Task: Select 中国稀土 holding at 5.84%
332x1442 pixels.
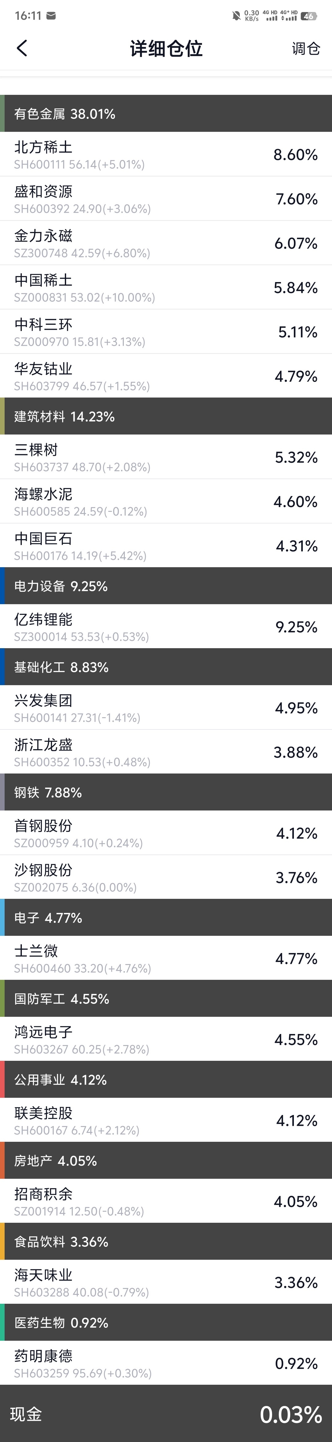Action: 166,287
